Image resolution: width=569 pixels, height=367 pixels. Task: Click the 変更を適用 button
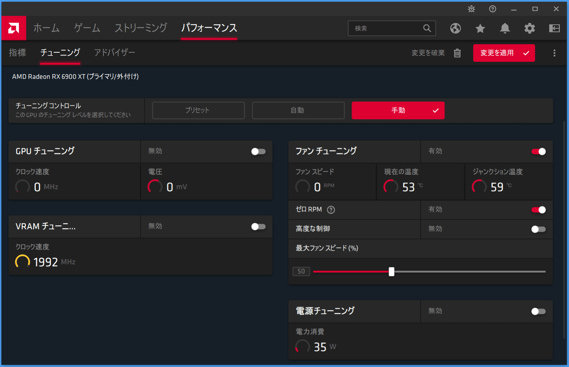click(x=504, y=53)
